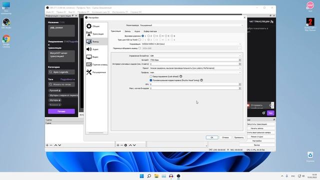Select audio track 6 radio button
Viewport: 320px width, 180px height.
[172, 36]
